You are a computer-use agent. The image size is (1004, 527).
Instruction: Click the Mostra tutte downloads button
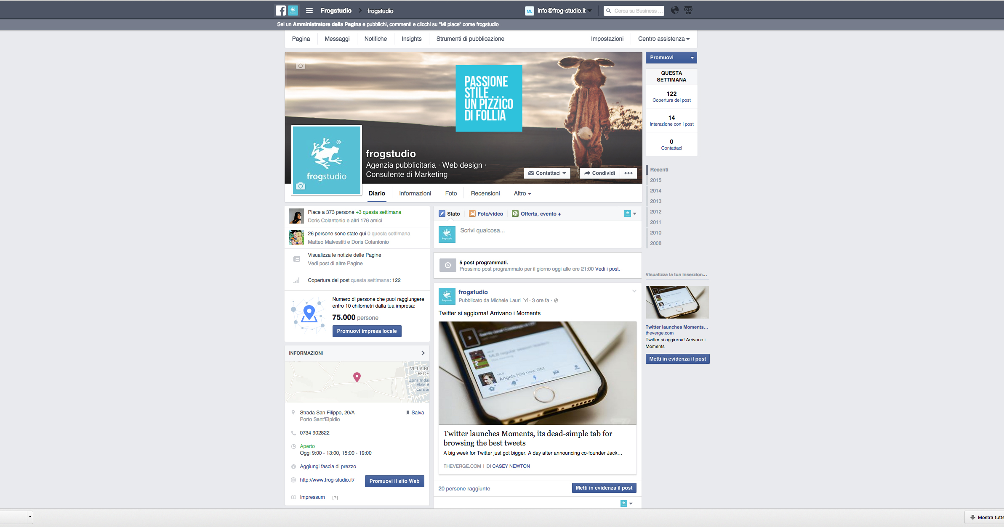984,517
